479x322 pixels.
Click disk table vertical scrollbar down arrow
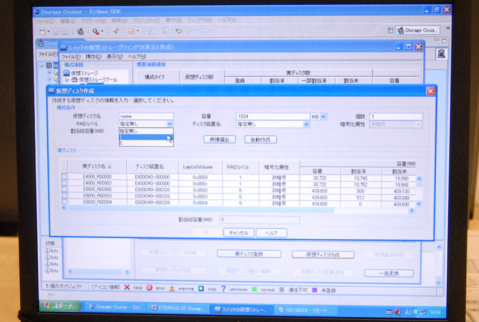click(419, 204)
